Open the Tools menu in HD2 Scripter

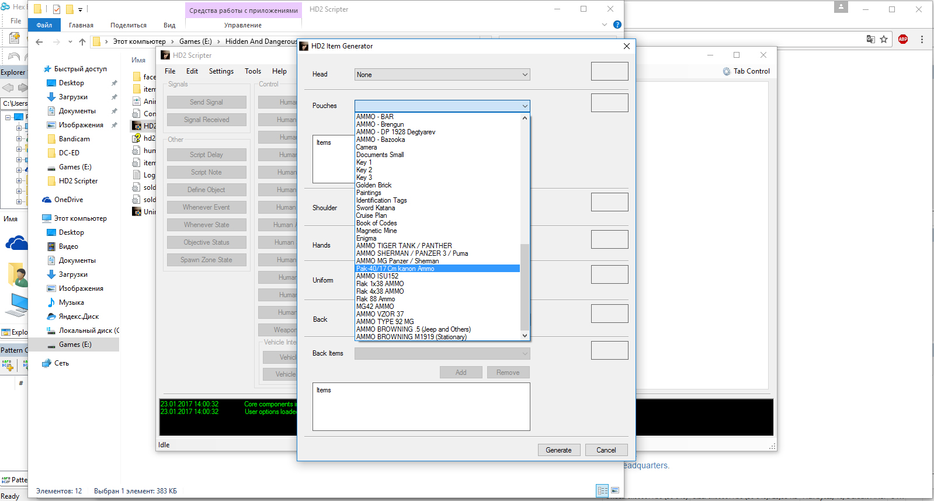pyautogui.click(x=252, y=71)
